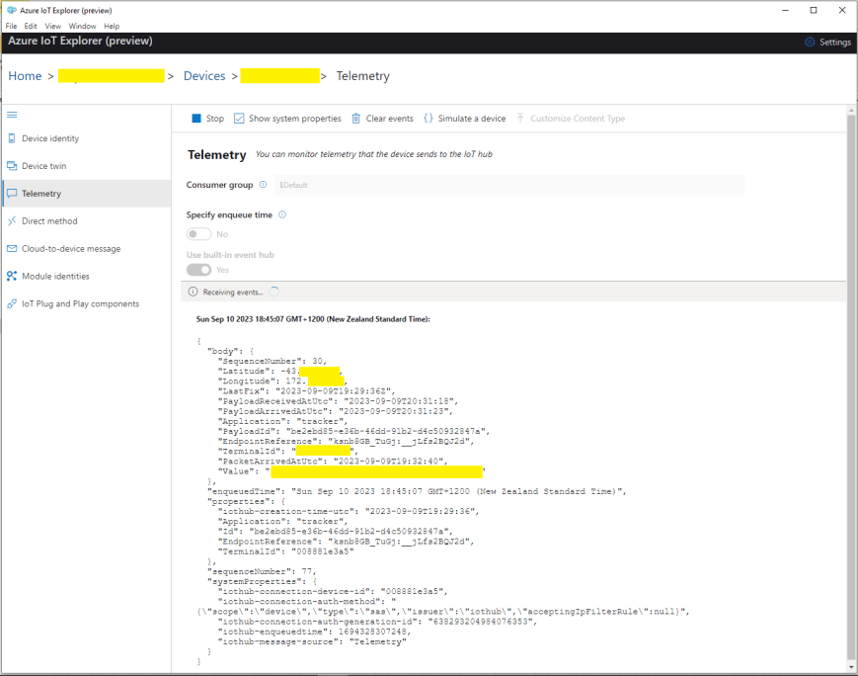Collapse the navigation hamburger menu
Viewport: 858px width, 676px height.
pyautogui.click(x=12, y=115)
